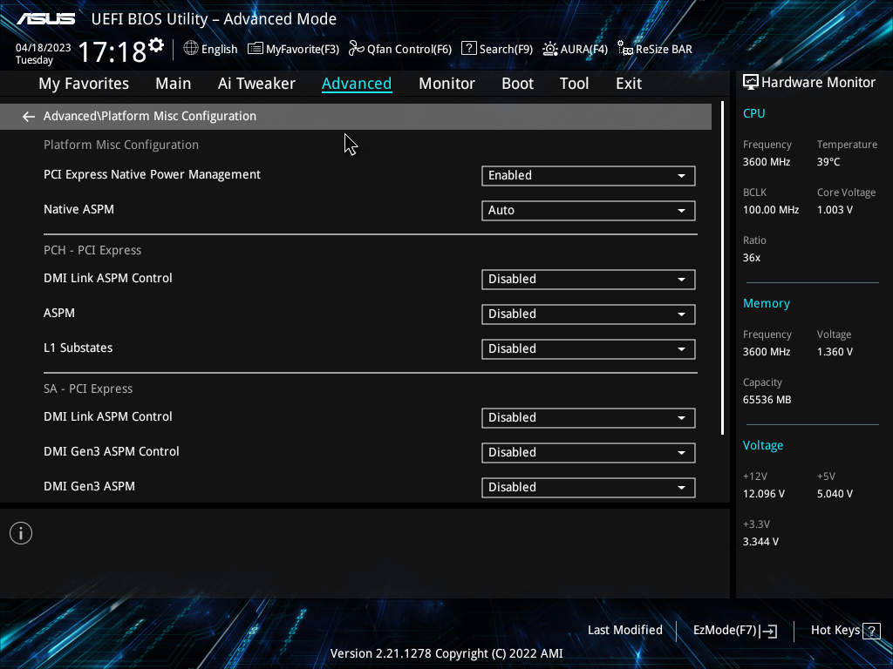Go to the Boot tab
The image size is (893, 669).
pyautogui.click(x=517, y=84)
